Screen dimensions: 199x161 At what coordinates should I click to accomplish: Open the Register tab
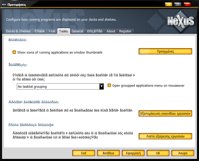125,31
